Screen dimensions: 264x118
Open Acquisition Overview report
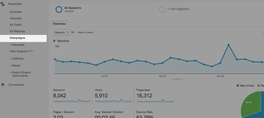pos(16,12)
